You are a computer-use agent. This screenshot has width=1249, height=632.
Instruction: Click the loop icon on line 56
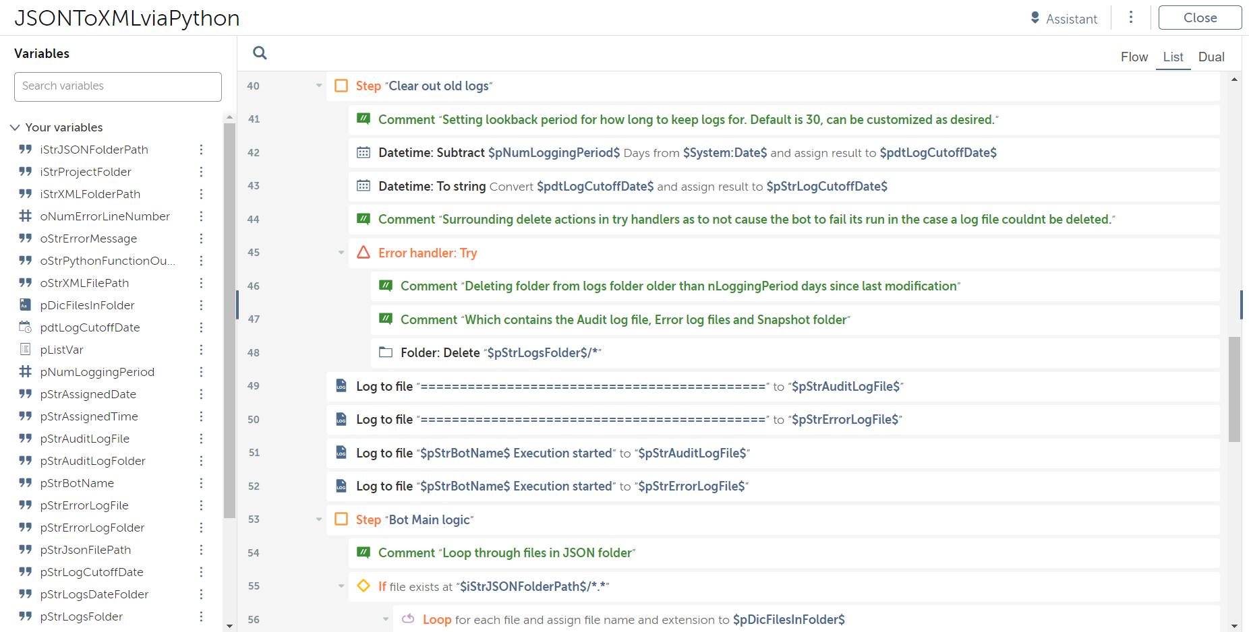[408, 619]
